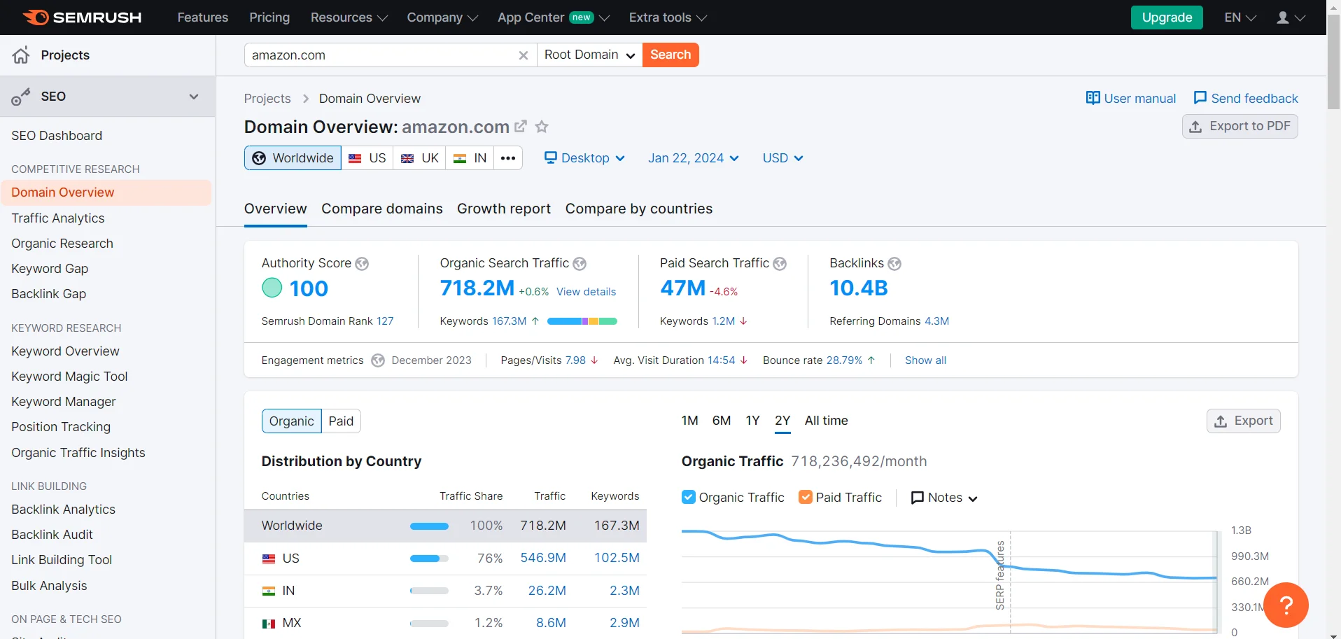Click Export to PDF button

pyautogui.click(x=1240, y=127)
